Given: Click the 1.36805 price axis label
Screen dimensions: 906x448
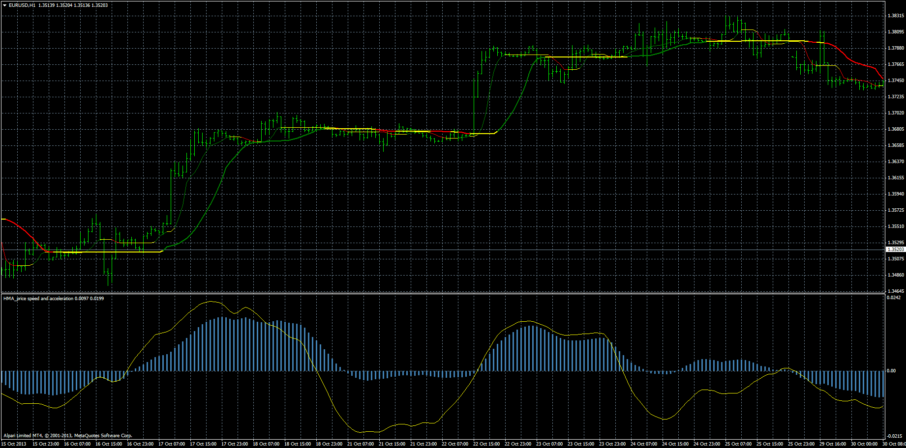Looking at the screenshot, I should [x=896, y=129].
